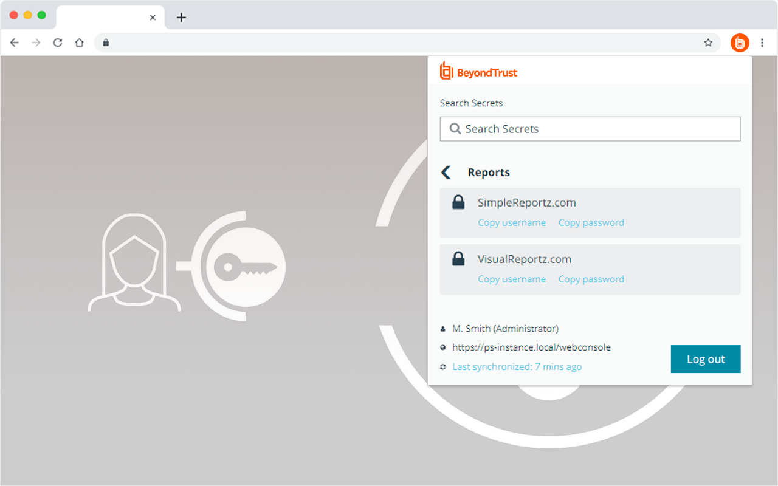778x486 pixels.
Task: Copy the username for SimpleReportz.com
Action: [x=512, y=222]
